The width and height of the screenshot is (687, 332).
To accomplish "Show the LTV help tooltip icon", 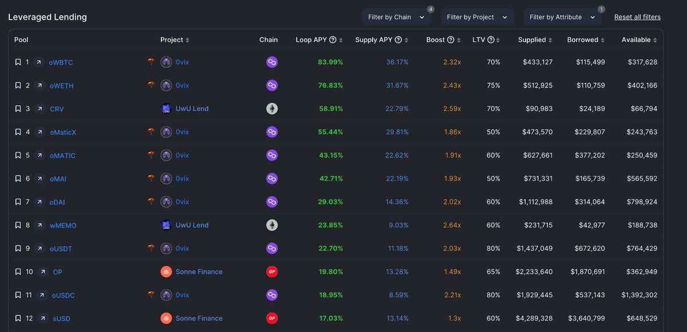I will (491, 40).
